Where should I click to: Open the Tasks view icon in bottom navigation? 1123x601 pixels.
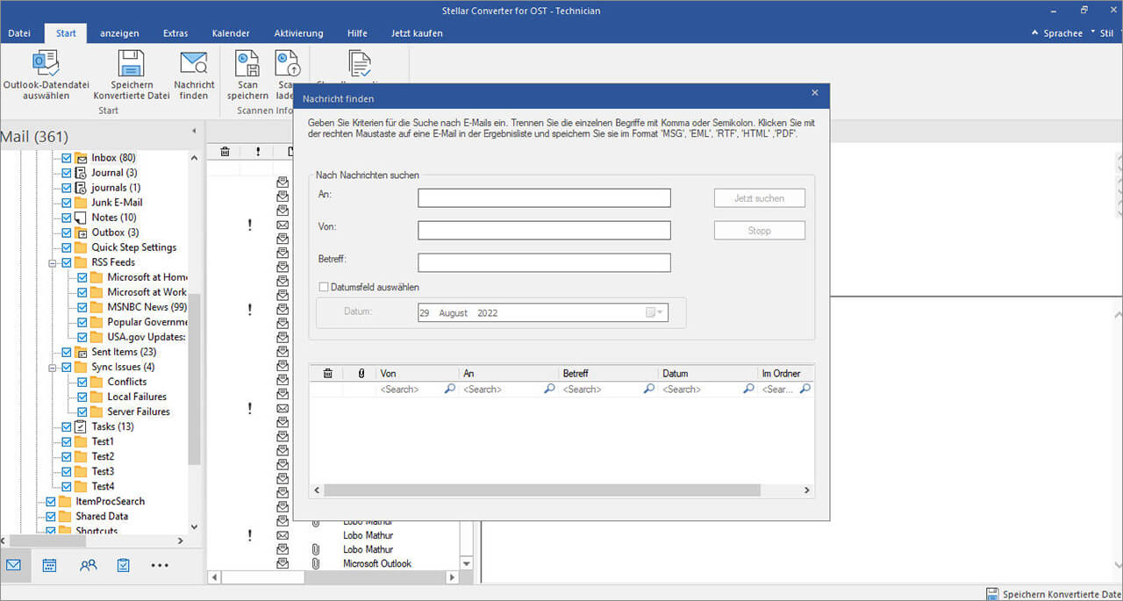(x=124, y=565)
